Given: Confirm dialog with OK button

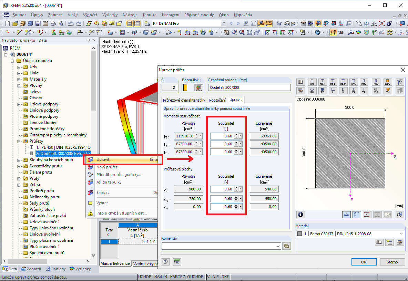Looking at the screenshot, I should click(x=364, y=262).
